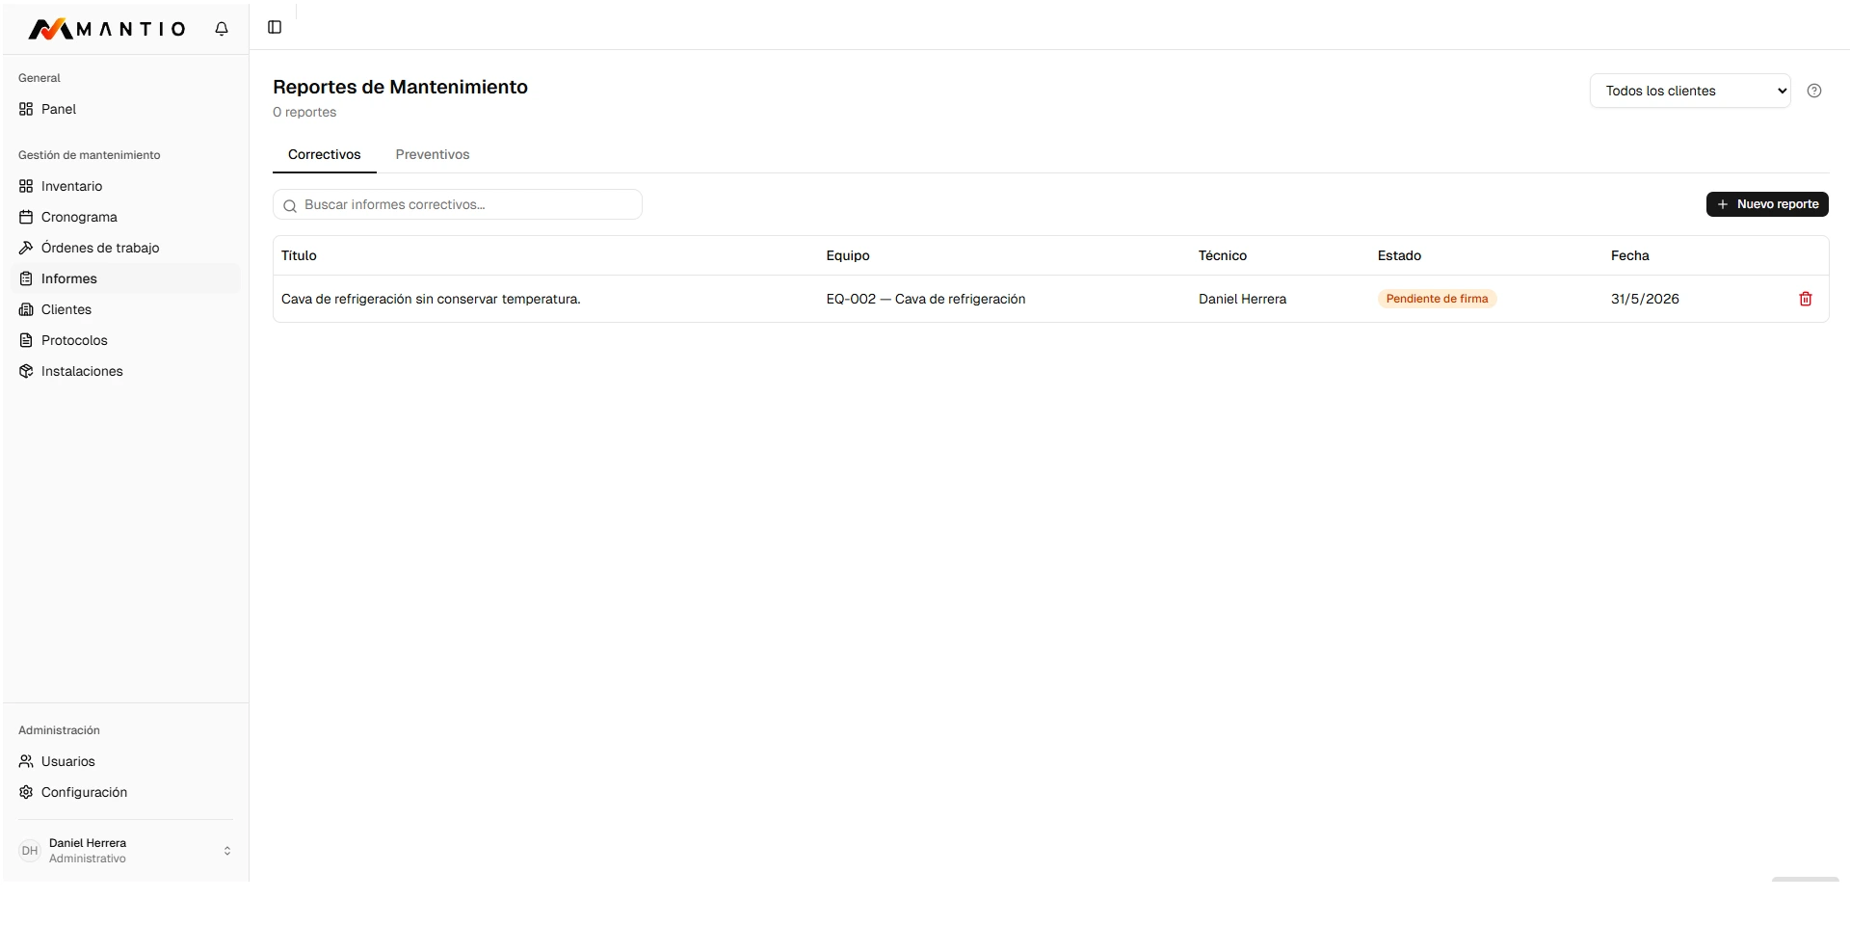
Task: Click the date 31/5/2026
Action: 1645,299
